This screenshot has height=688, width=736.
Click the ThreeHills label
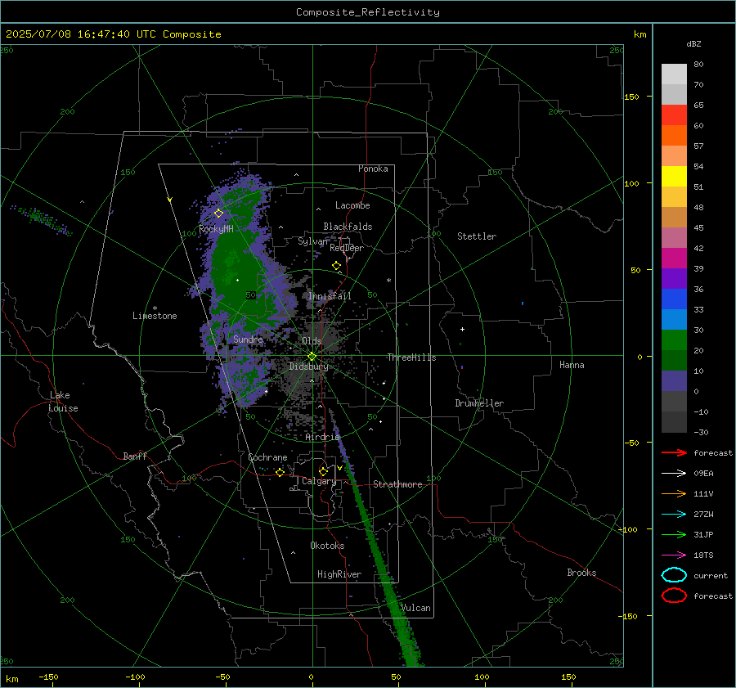click(x=411, y=357)
